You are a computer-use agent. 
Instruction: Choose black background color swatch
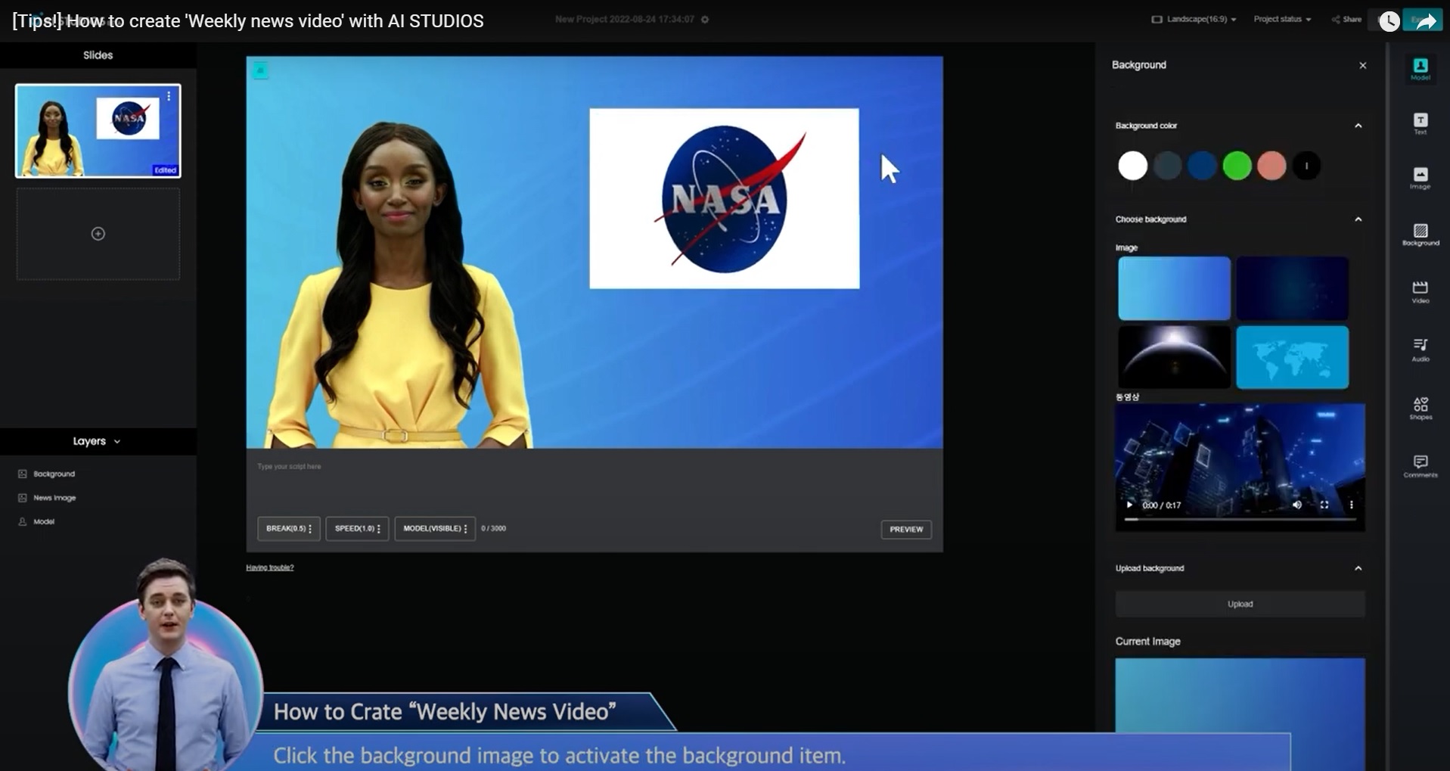(x=1307, y=166)
